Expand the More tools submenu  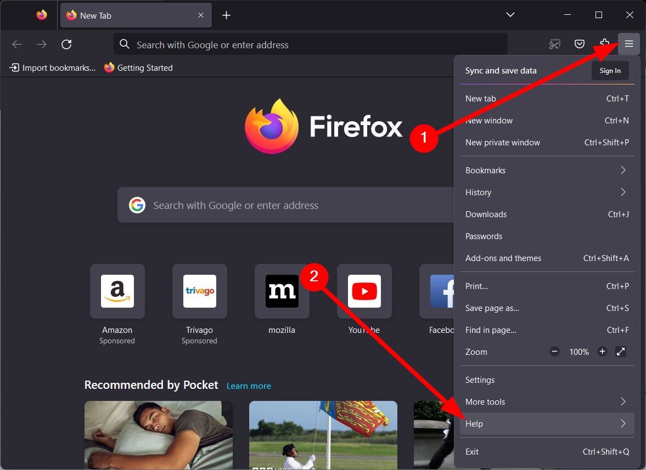pos(547,401)
